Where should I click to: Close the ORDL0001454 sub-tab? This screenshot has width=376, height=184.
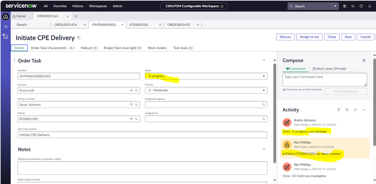coord(85,25)
